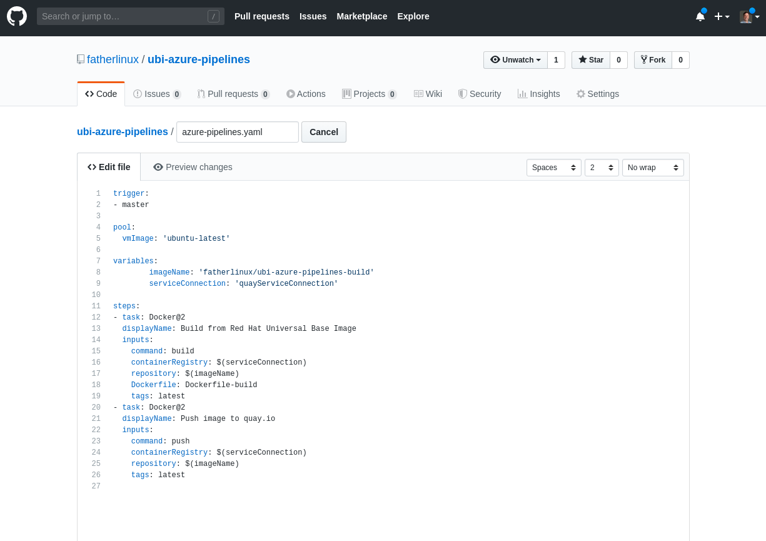This screenshot has width=766, height=541.
Task: Click the azure-pipelines.yaml filename field
Action: [x=238, y=132]
